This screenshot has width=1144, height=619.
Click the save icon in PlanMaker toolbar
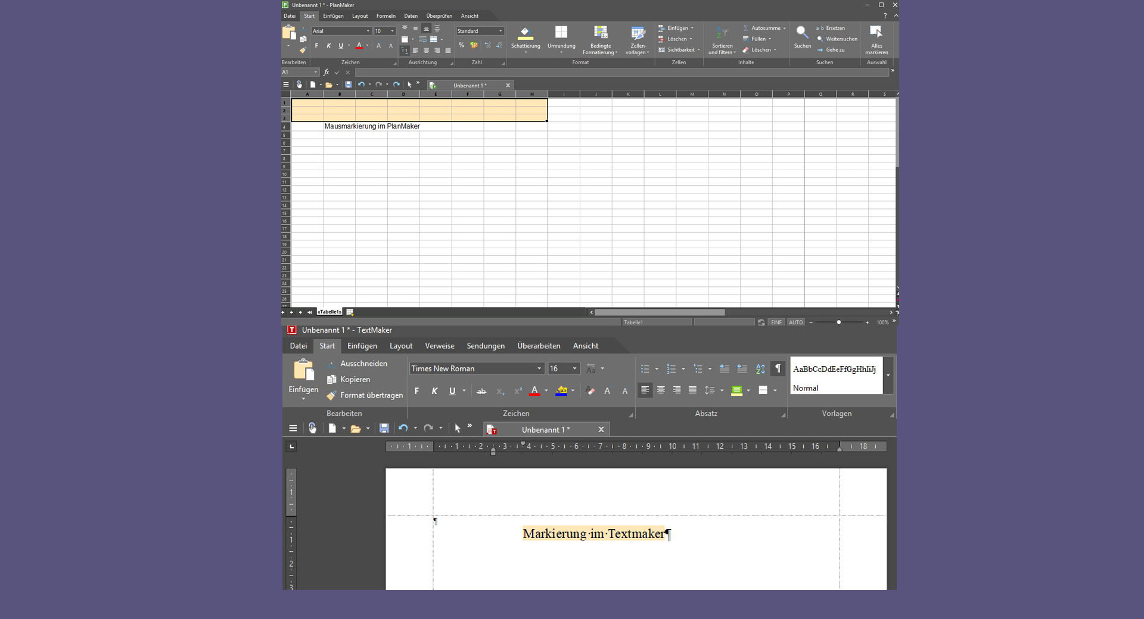coord(348,85)
